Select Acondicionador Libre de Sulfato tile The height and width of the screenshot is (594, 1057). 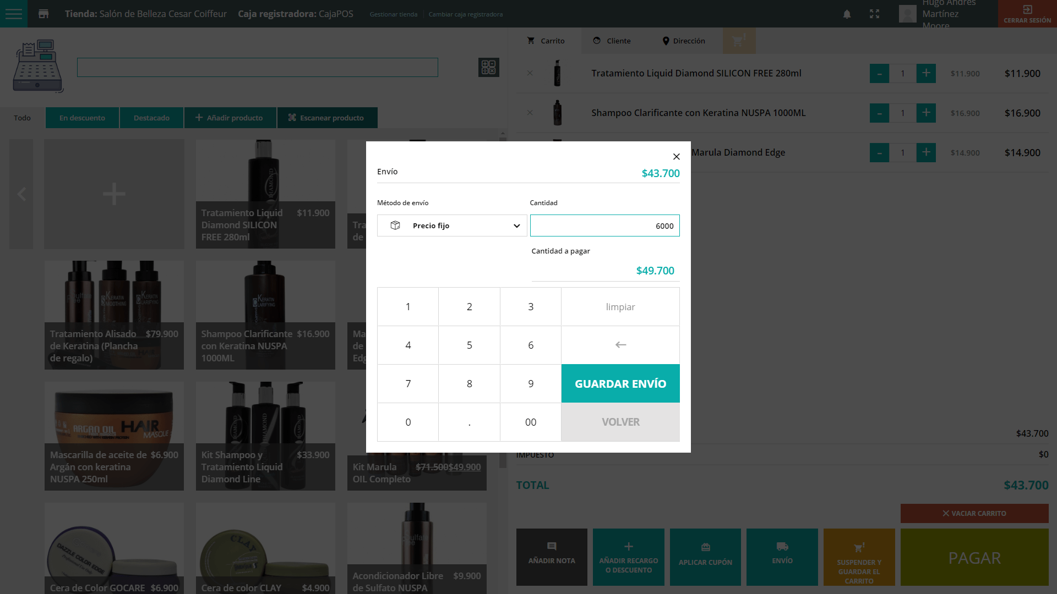pyautogui.click(x=417, y=548)
